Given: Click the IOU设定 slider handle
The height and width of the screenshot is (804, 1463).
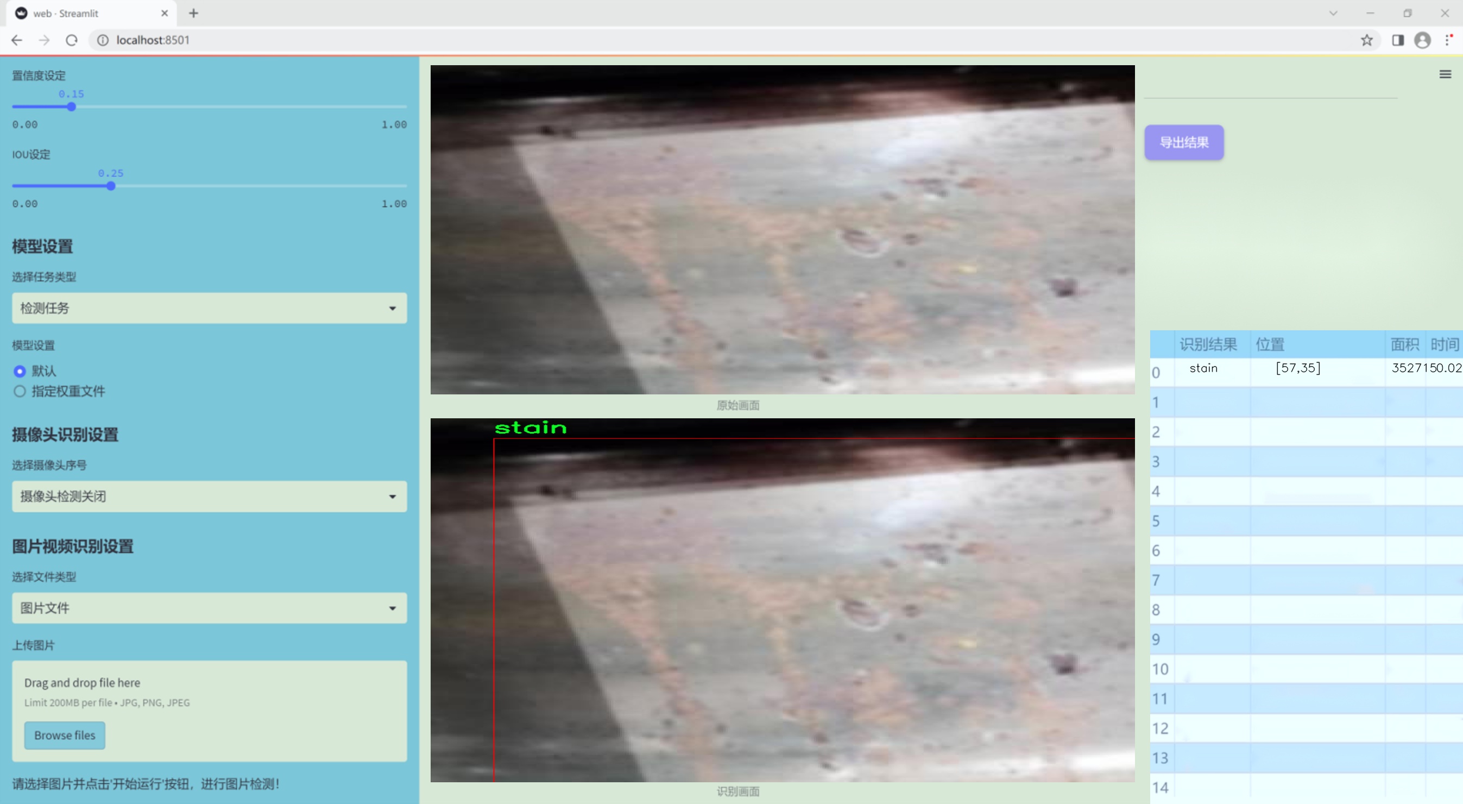Looking at the screenshot, I should 111,186.
